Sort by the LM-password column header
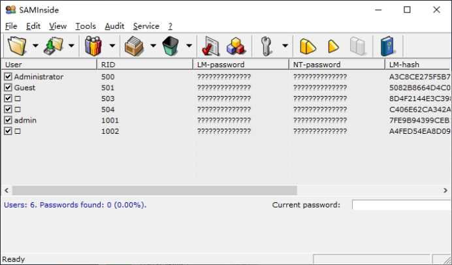This screenshot has width=452, height=265. (x=241, y=65)
